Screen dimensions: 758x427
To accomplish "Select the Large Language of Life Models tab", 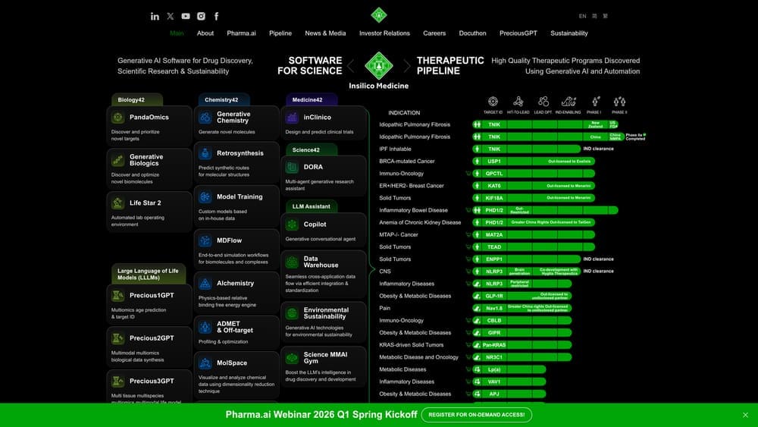I will coord(149,275).
